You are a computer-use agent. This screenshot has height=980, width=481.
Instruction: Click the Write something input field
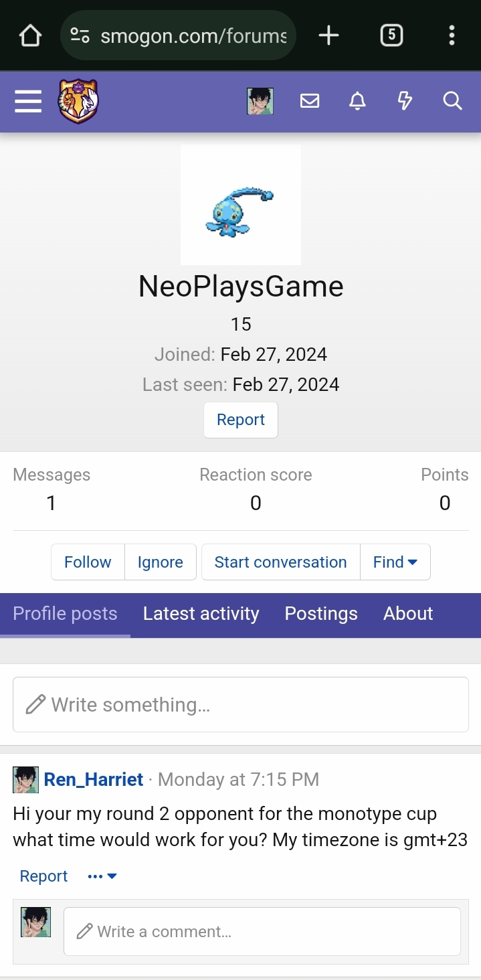[241, 705]
